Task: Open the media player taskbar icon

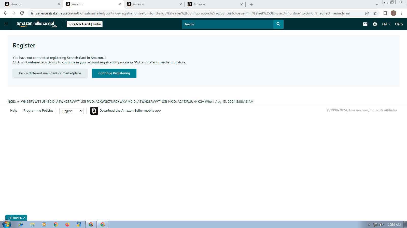Action: [44, 224]
